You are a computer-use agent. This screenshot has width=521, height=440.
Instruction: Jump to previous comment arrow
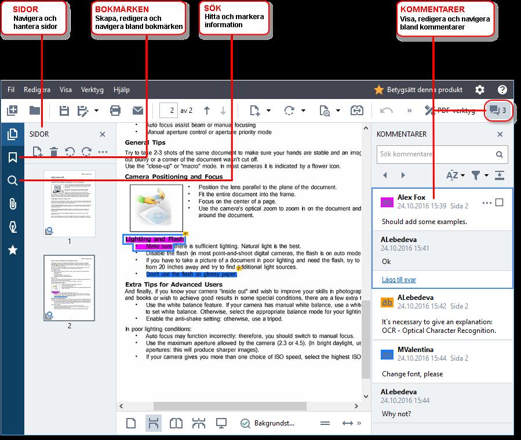pos(385,175)
